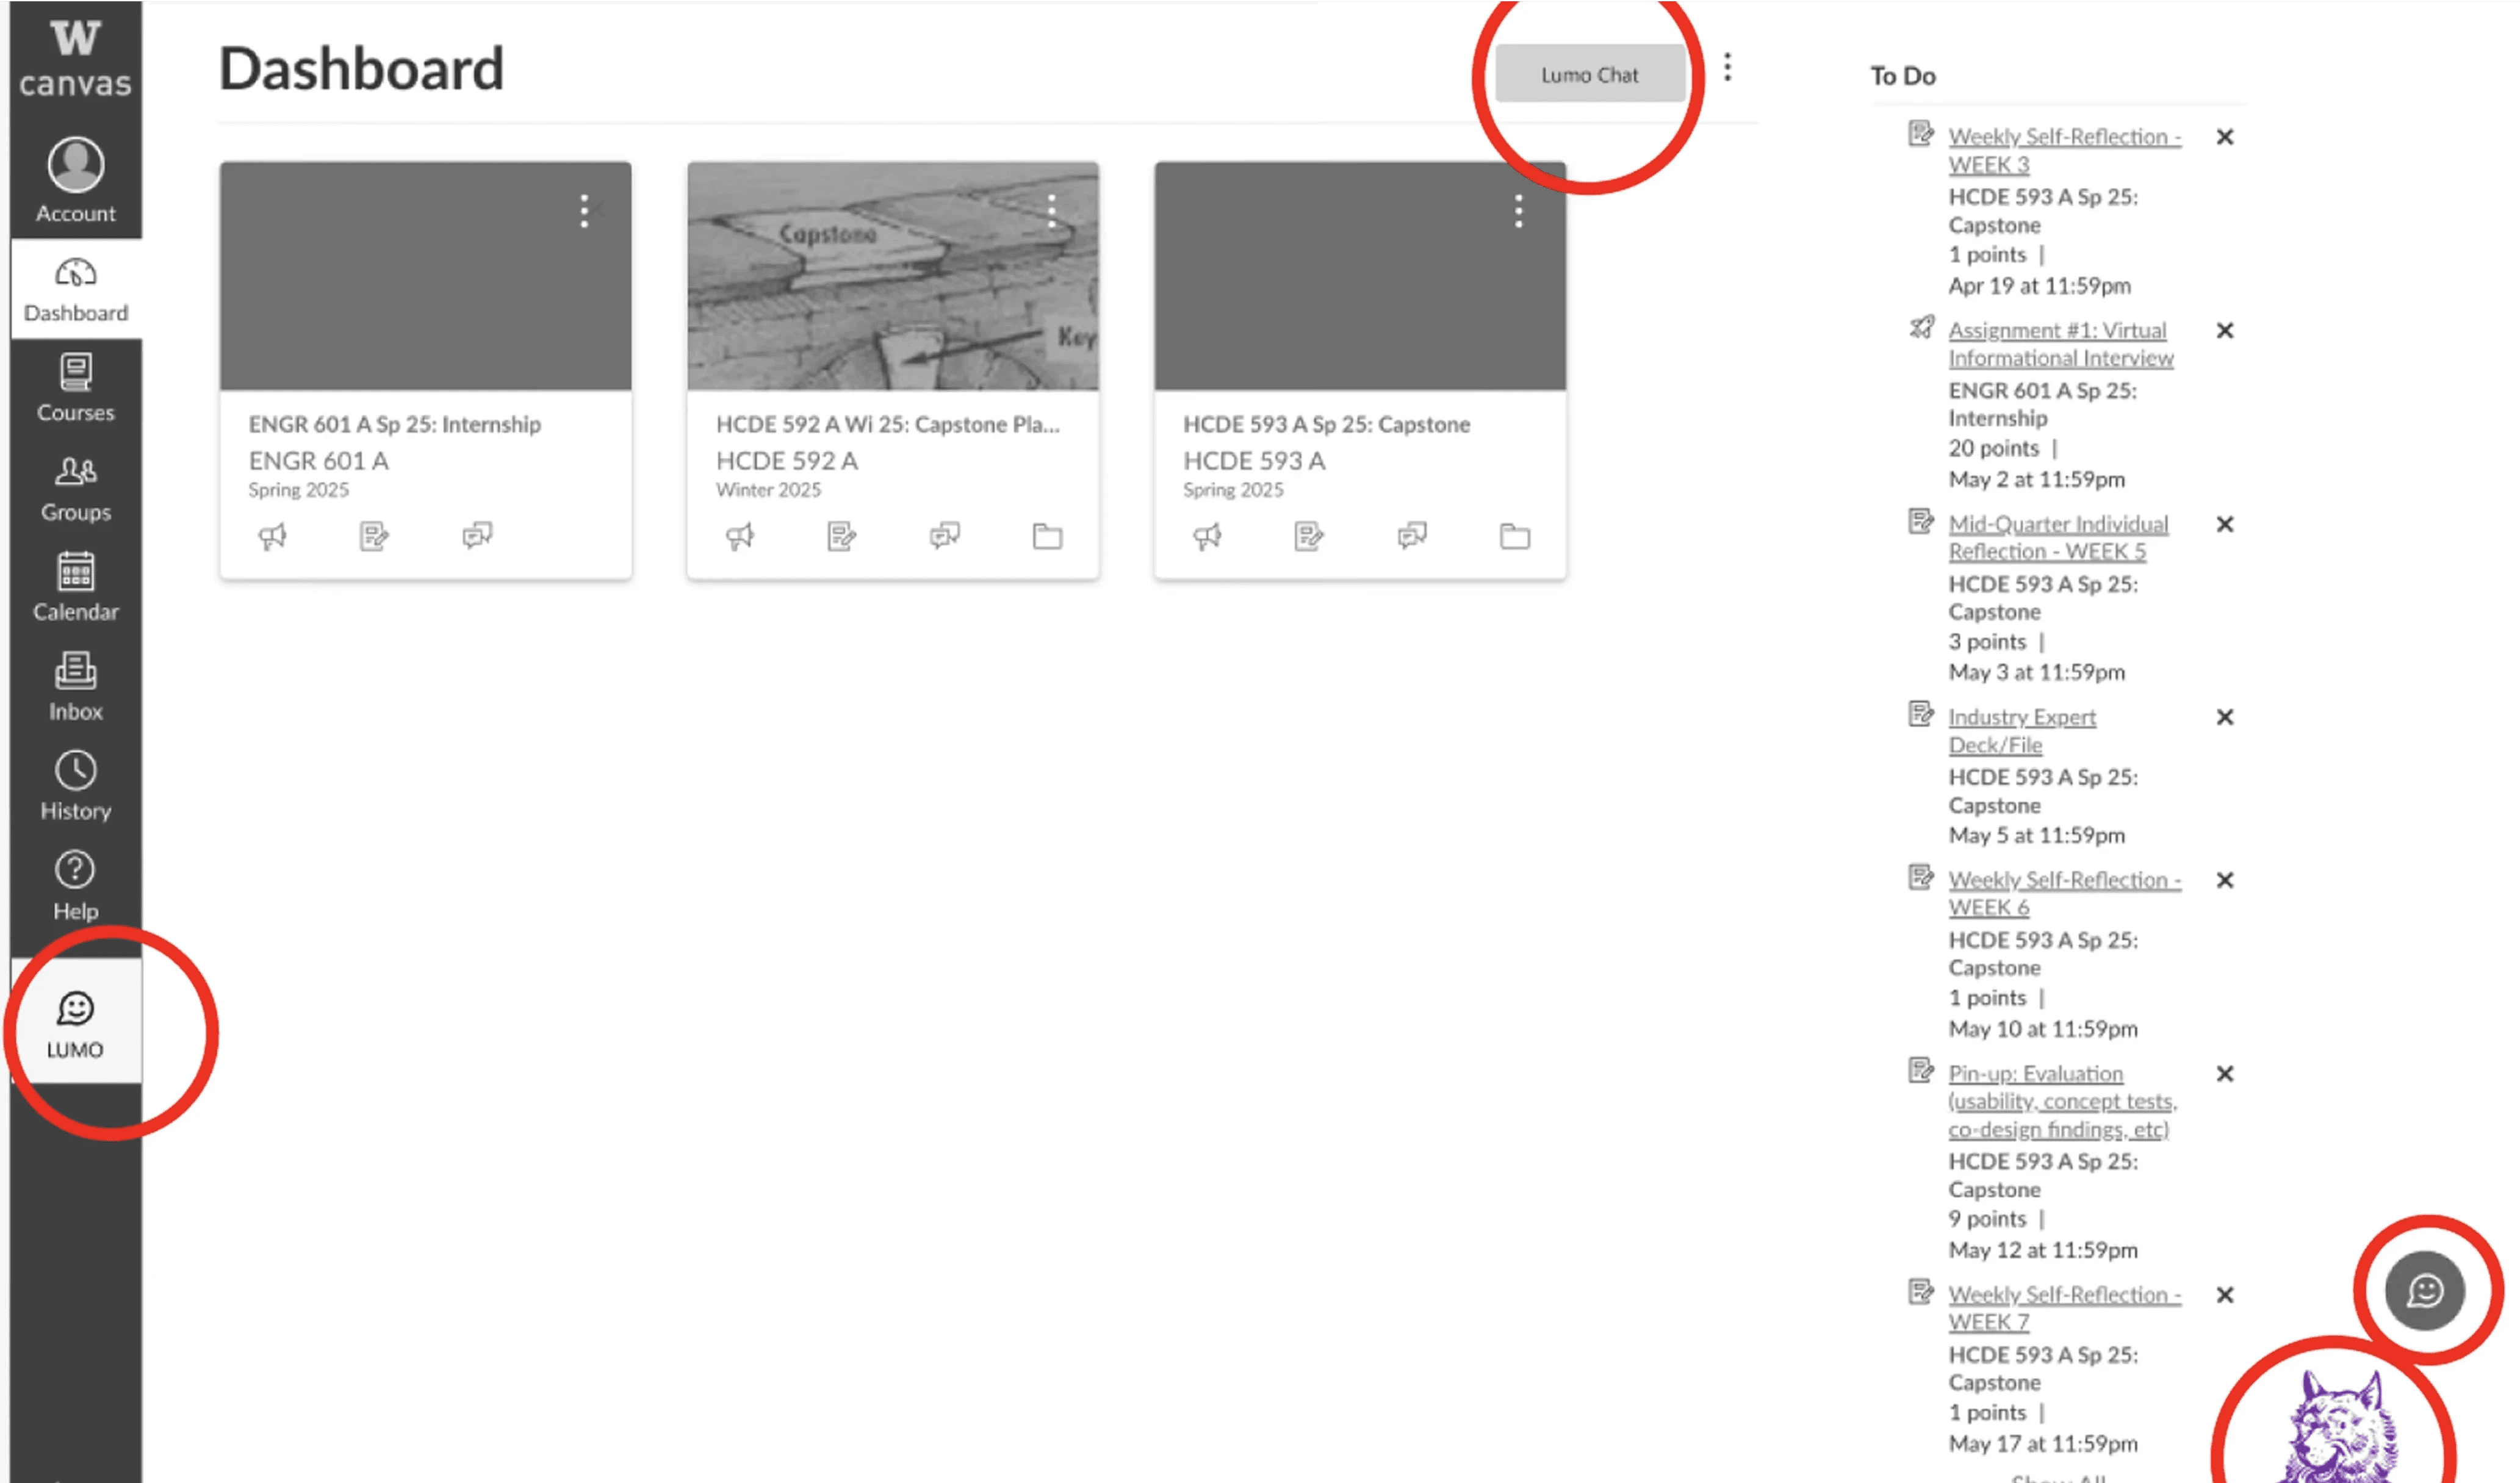2520x1483 pixels.
Task: Open announcements for ENGR 601 A card
Action: (x=272, y=536)
